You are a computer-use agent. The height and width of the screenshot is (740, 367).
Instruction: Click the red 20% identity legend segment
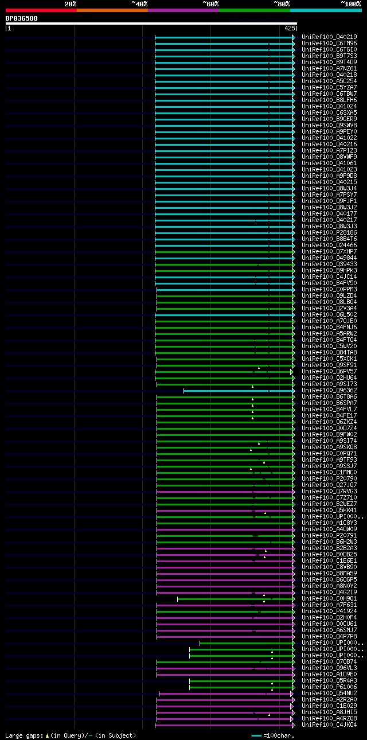[41, 10]
